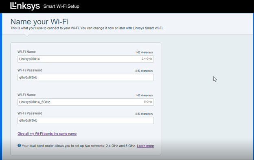Open the Learn more link
The image size is (254, 160).
click(x=145, y=146)
